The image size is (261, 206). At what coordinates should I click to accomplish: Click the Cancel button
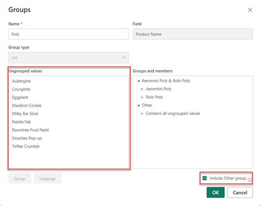pyautogui.click(x=240, y=192)
